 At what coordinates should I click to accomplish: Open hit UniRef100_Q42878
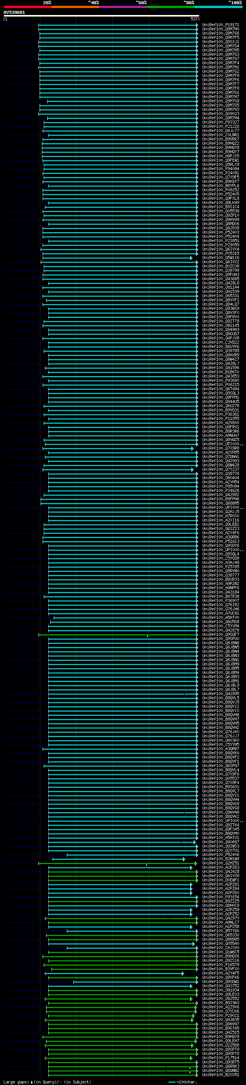(x=221, y=630)
